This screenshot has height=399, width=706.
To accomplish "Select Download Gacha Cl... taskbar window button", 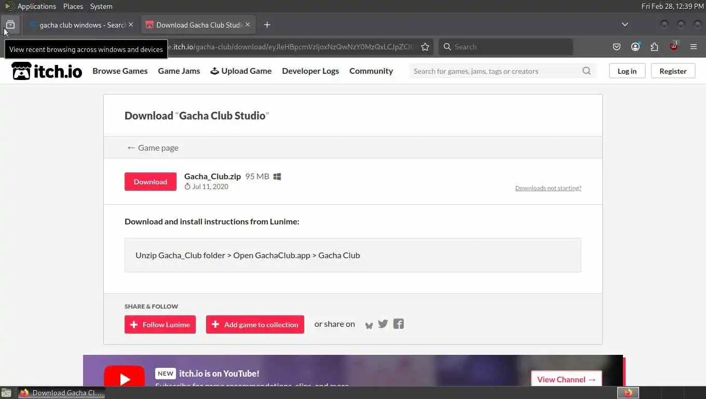I will pos(62,393).
